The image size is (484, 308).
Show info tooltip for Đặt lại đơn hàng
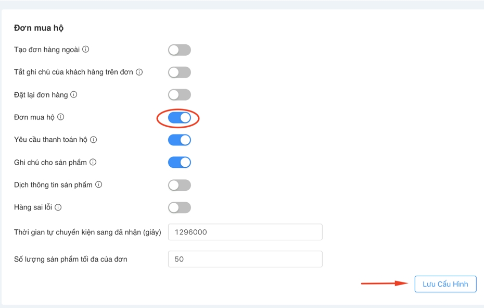click(74, 95)
